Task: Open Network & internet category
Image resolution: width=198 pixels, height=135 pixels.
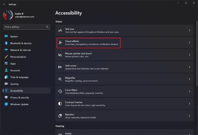Action: pos(27,50)
